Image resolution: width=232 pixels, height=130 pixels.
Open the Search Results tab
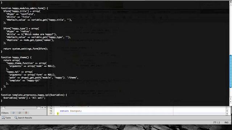pyautogui.click(x=23, y=118)
